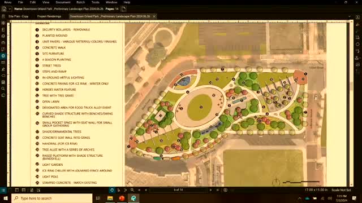The height and width of the screenshot is (203, 362).
Task: Activate the Zoom magnifier tool
Action: pyautogui.click(x=132, y=190)
